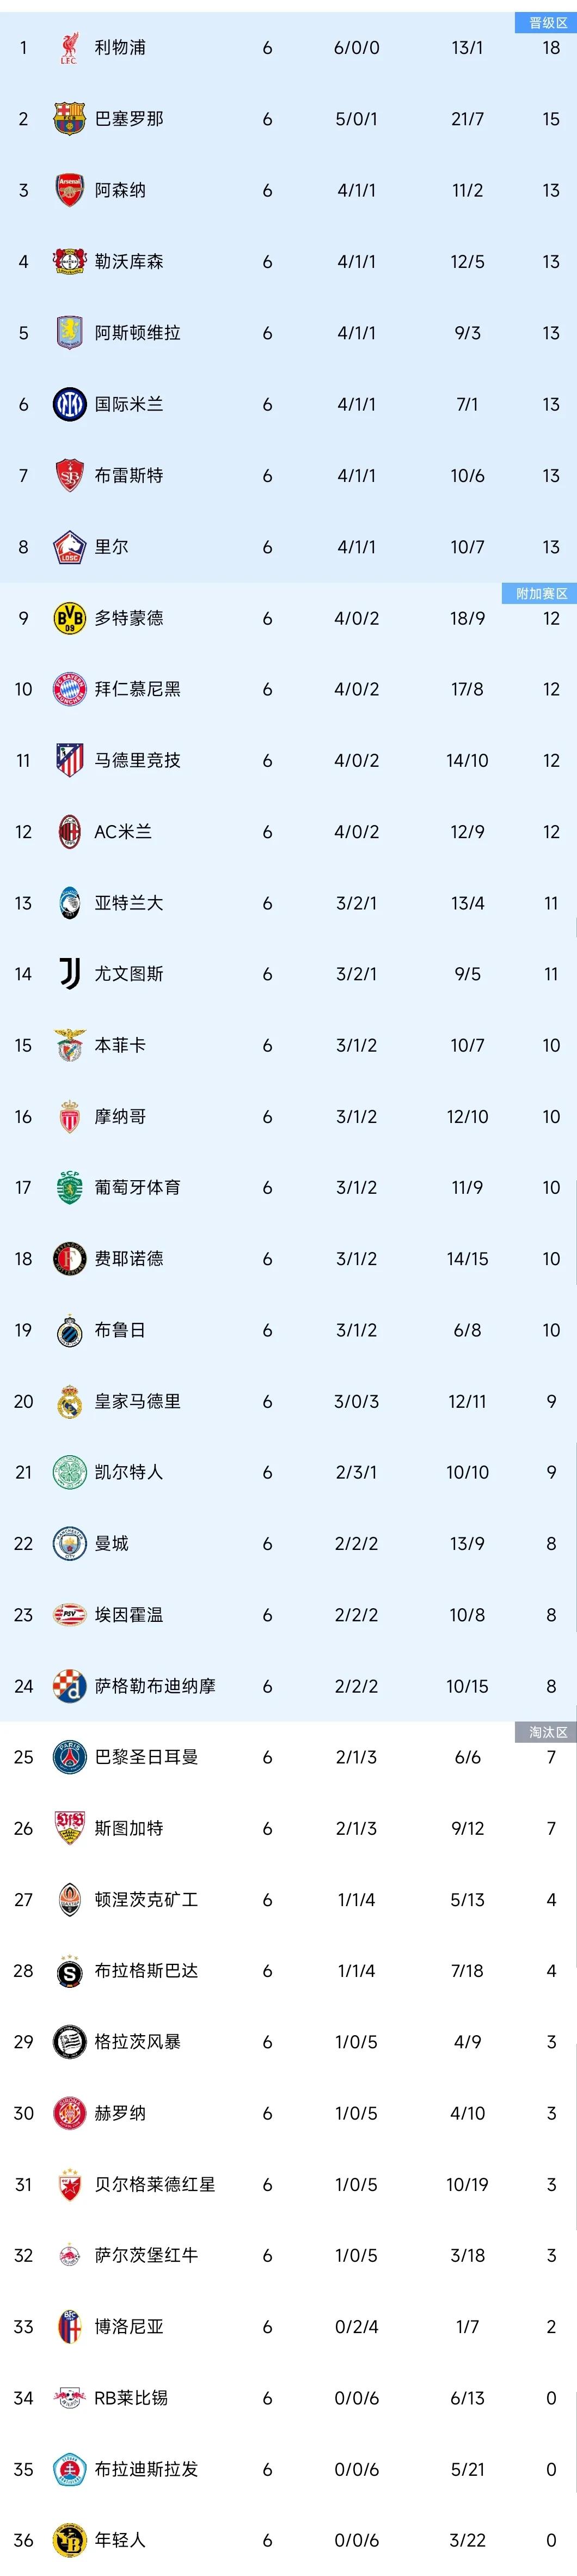577x2576 pixels.
Task: Click the 晋级区 label
Action: 546,22
